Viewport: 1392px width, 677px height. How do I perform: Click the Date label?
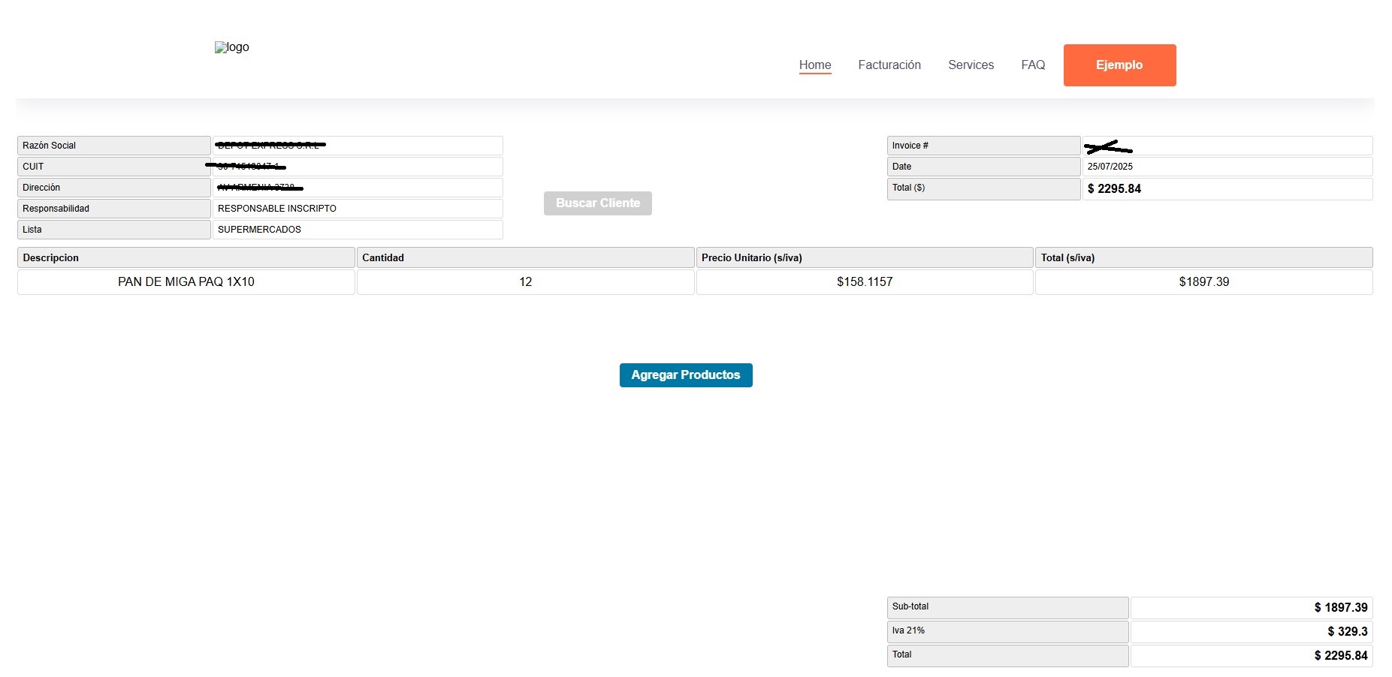pos(984,167)
